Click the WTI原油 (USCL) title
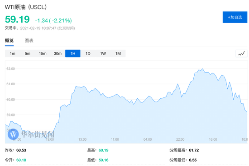This screenshot has height=166, width=249. tap(26, 7)
